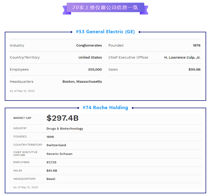Click the GE Employees label
Image resolution: width=210 pixels, height=196 pixels.
19,70
